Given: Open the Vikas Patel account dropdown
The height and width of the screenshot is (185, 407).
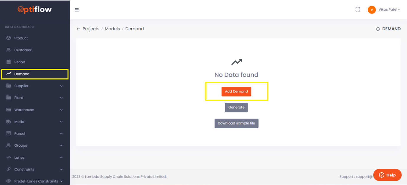Looking at the screenshot, I should tap(388, 9).
